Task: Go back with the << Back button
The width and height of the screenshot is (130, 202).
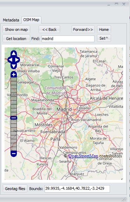Action: (49, 30)
